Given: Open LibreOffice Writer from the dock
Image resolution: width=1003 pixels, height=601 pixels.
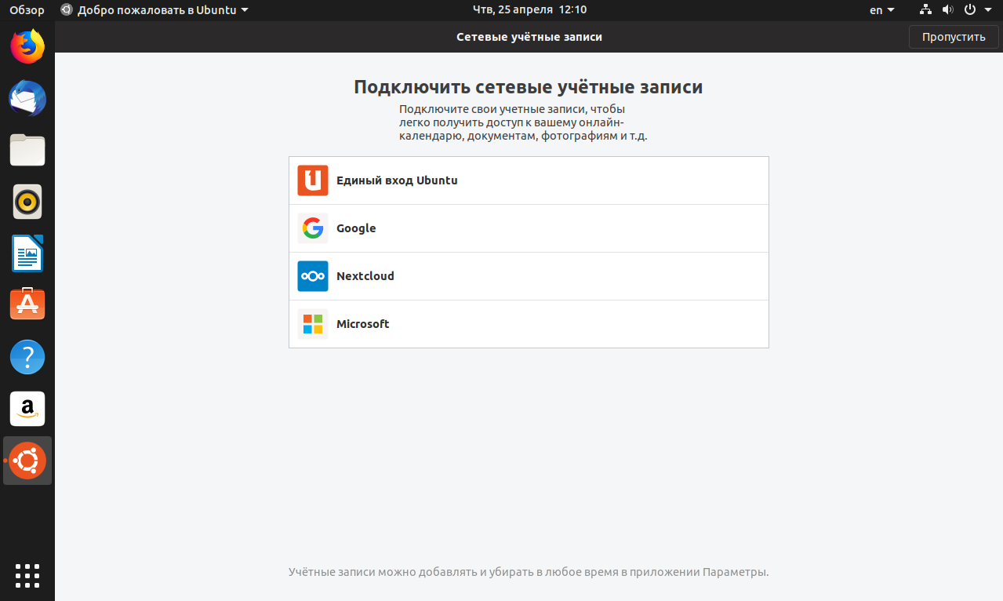Looking at the screenshot, I should (x=27, y=253).
